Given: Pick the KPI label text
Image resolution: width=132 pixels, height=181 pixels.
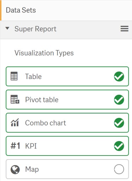Looking at the screenshot, I should coord(31,146).
